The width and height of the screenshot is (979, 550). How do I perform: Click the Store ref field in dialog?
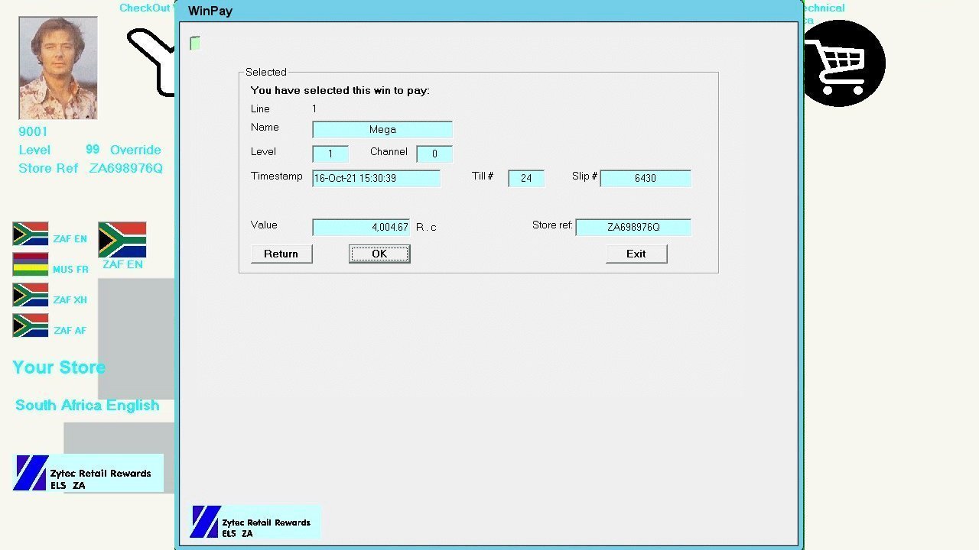[x=633, y=228]
